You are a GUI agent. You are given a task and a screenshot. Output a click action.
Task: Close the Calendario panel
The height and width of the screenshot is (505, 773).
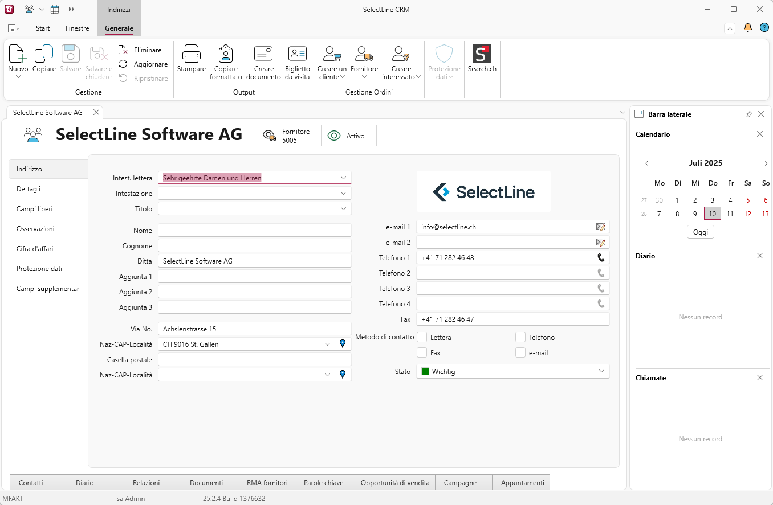point(760,134)
